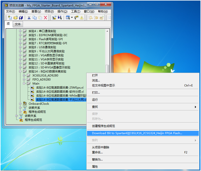201x171 pixels.
Task: Click folder icon of 实验8：USB通信实验
Action: point(24,47)
